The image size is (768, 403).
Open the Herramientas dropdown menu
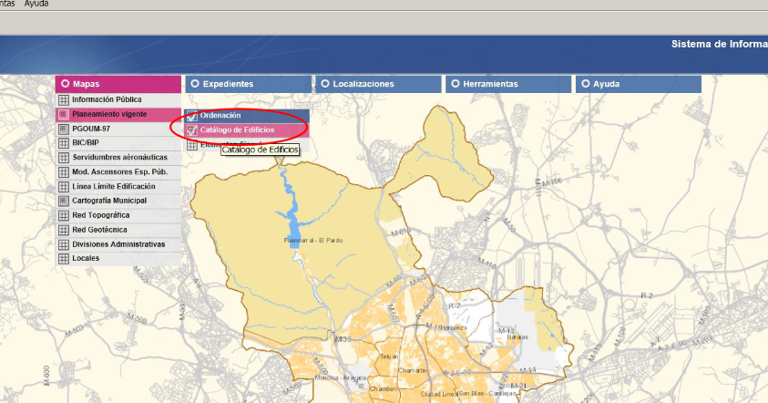(507, 84)
